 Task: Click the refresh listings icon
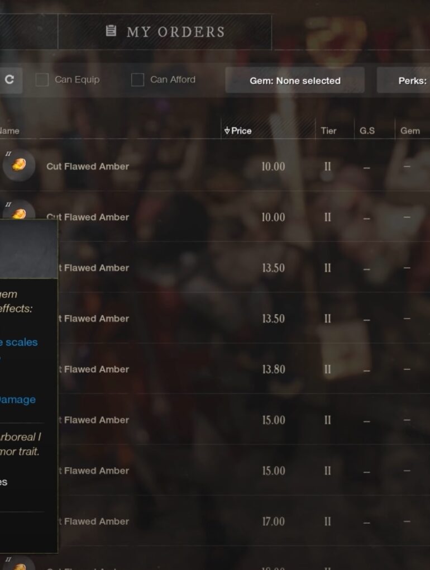point(9,80)
